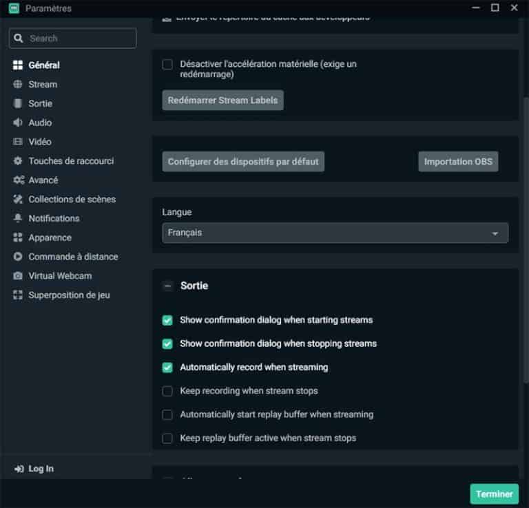Click the Touches de raccourci gear icon
This screenshot has width=529, height=508.
(x=18, y=161)
